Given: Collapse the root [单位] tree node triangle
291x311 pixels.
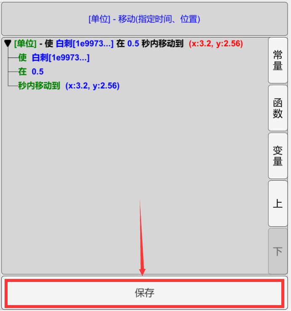Looking at the screenshot, I should [8, 44].
